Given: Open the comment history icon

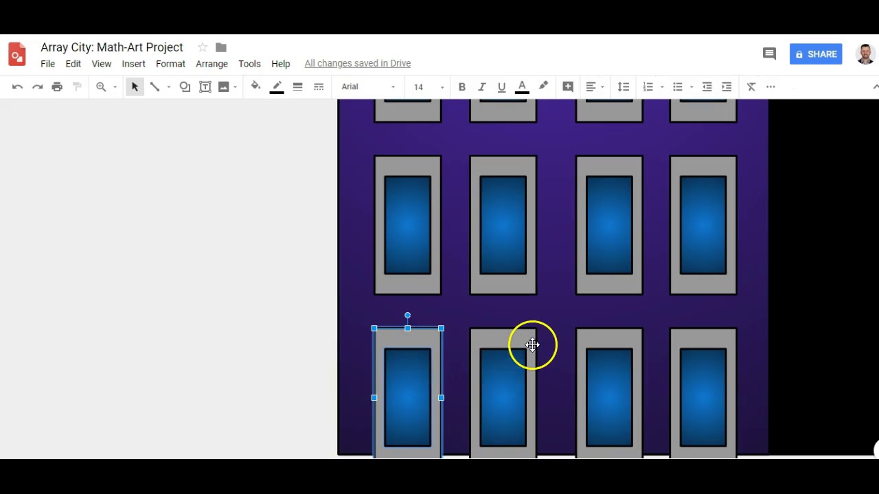Looking at the screenshot, I should pyautogui.click(x=769, y=54).
